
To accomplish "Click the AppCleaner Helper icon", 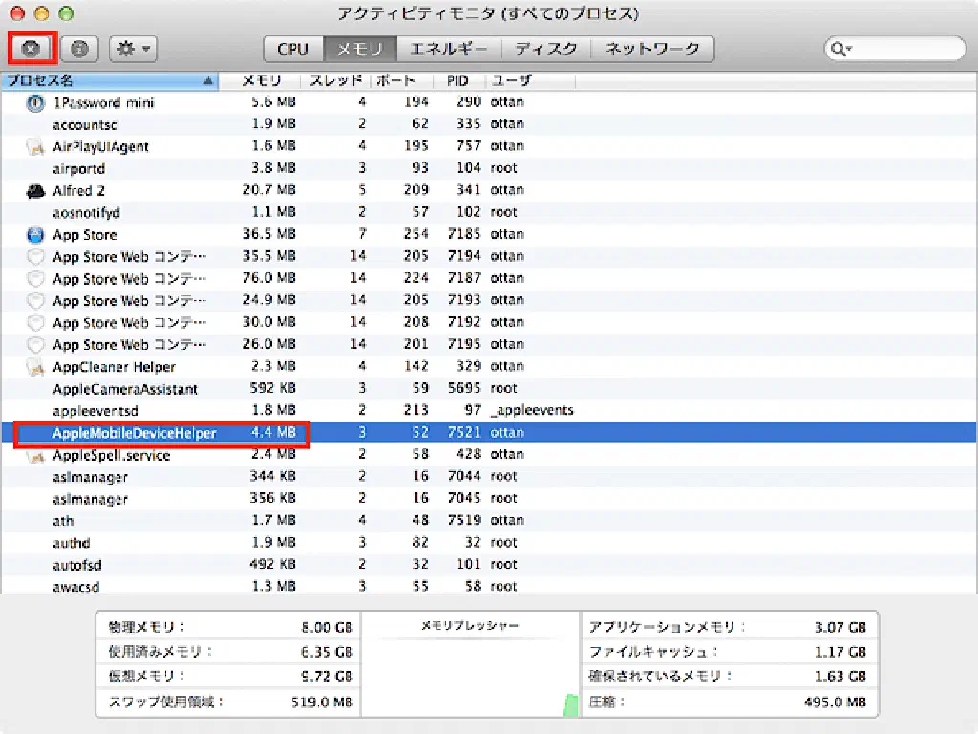I will click(35, 366).
